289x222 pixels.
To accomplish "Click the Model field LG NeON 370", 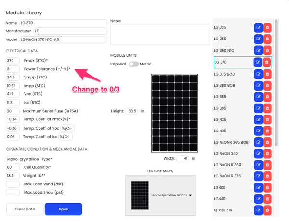I will (x=63, y=39).
